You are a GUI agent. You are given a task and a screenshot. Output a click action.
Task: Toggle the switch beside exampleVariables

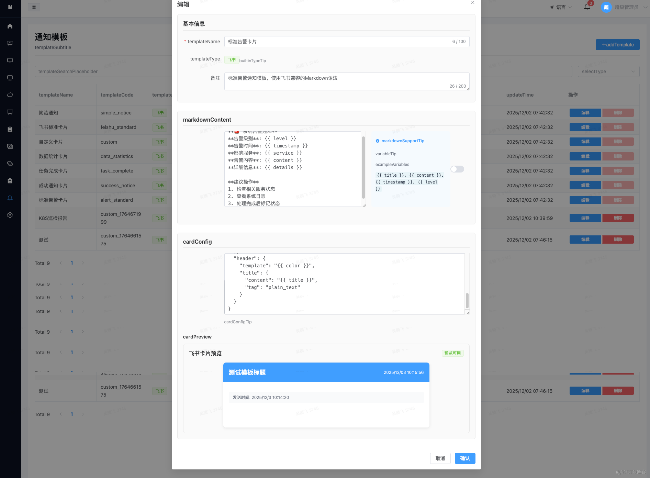(x=457, y=169)
